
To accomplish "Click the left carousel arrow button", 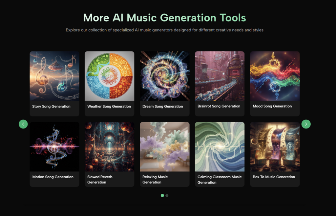I will point(23,124).
